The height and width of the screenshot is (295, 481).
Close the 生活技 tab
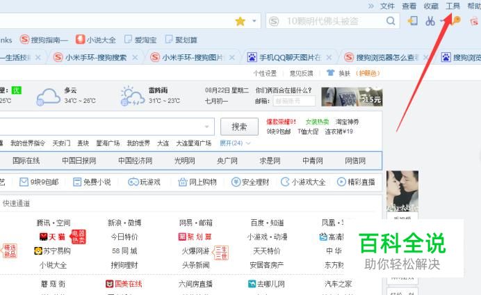coord(38,58)
